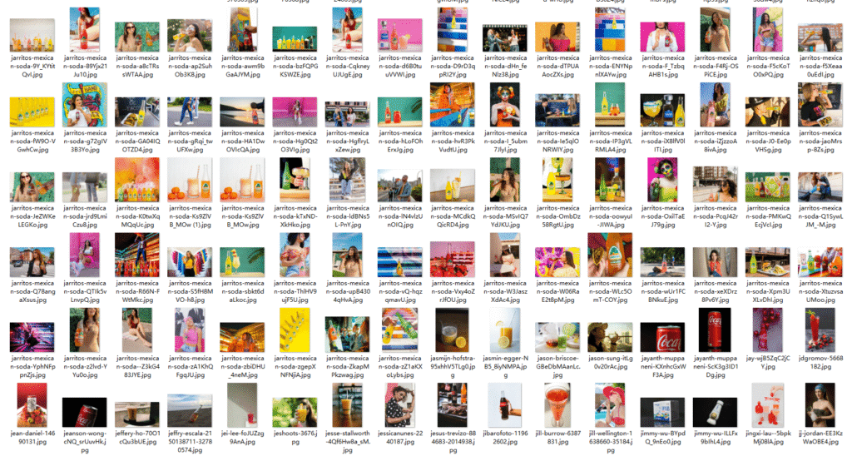Select thumbnail of jarritos-mexican-soda-ENYNpnlXAYw.jpg
Viewport: 852px width, 456px height.
[x=610, y=30]
